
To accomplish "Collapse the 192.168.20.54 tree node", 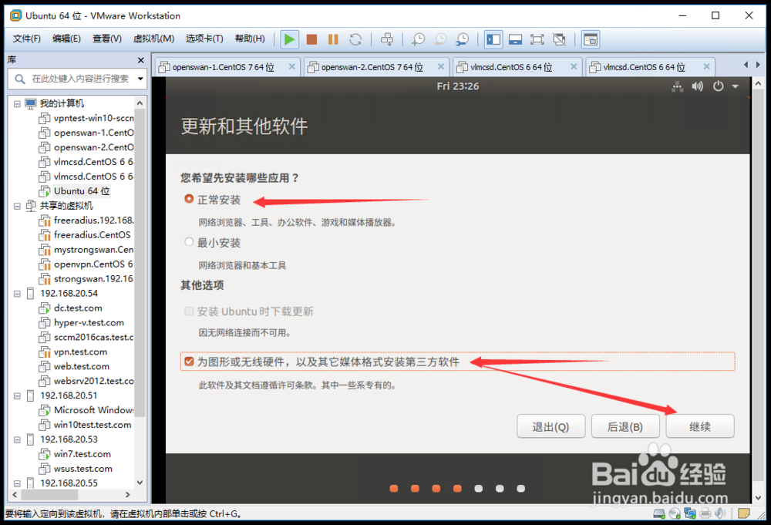I will [x=17, y=294].
